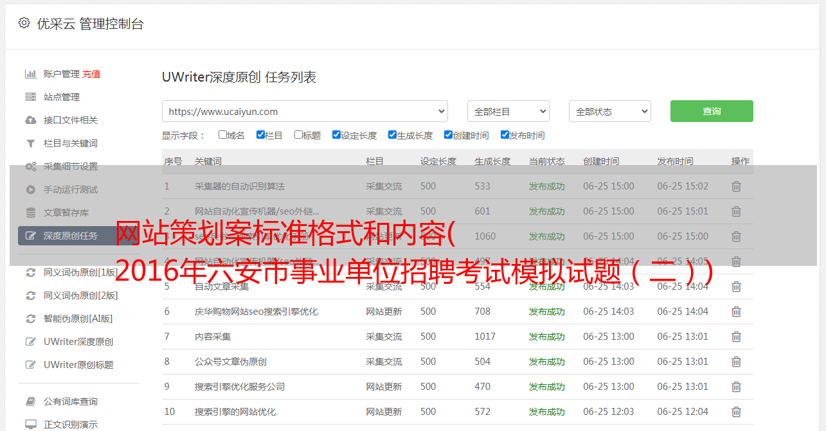The width and height of the screenshot is (826, 431).
Task: Click the 发布时间 column header
Action: point(675,161)
